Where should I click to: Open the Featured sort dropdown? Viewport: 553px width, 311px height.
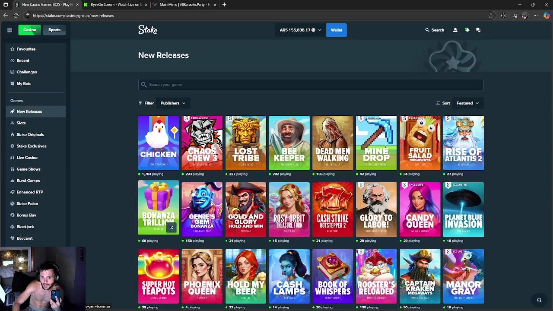click(x=467, y=103)
